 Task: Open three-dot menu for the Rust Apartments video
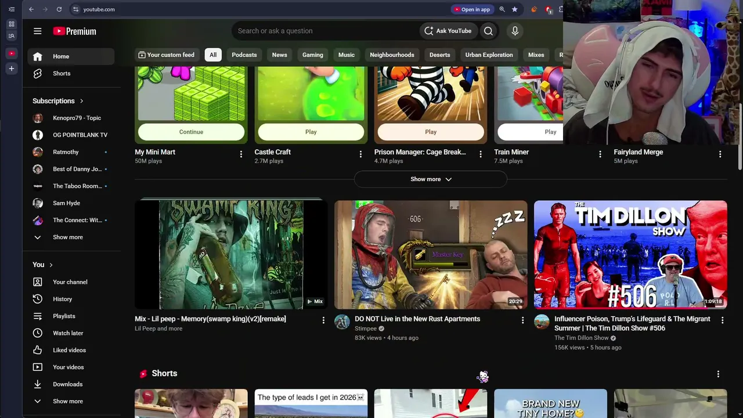tap(522, 320)
